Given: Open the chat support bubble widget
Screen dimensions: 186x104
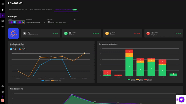Looking at the screenshot, I should pos(181,99).
